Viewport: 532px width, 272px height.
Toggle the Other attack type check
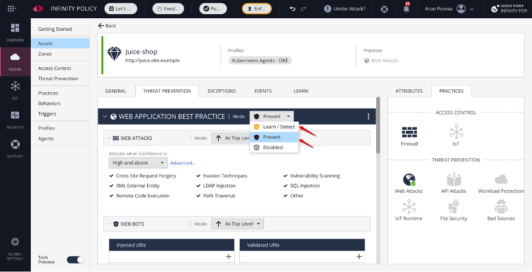click(285, 196)
